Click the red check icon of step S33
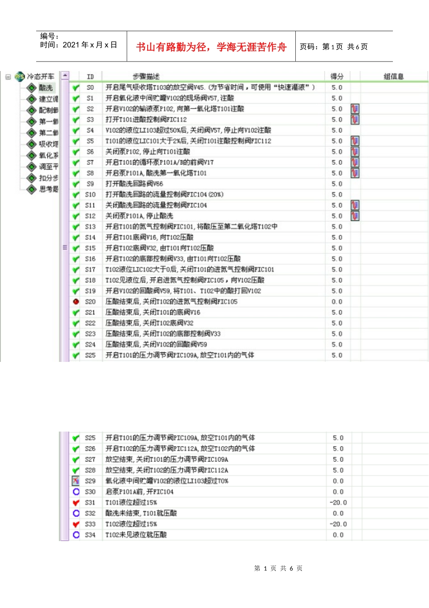 [x=76, y=524]
